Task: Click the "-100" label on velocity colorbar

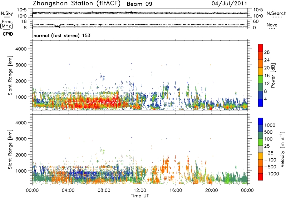Action: [270, 160]
